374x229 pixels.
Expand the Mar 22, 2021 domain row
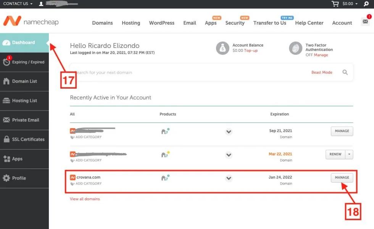[x=229, y=155]
